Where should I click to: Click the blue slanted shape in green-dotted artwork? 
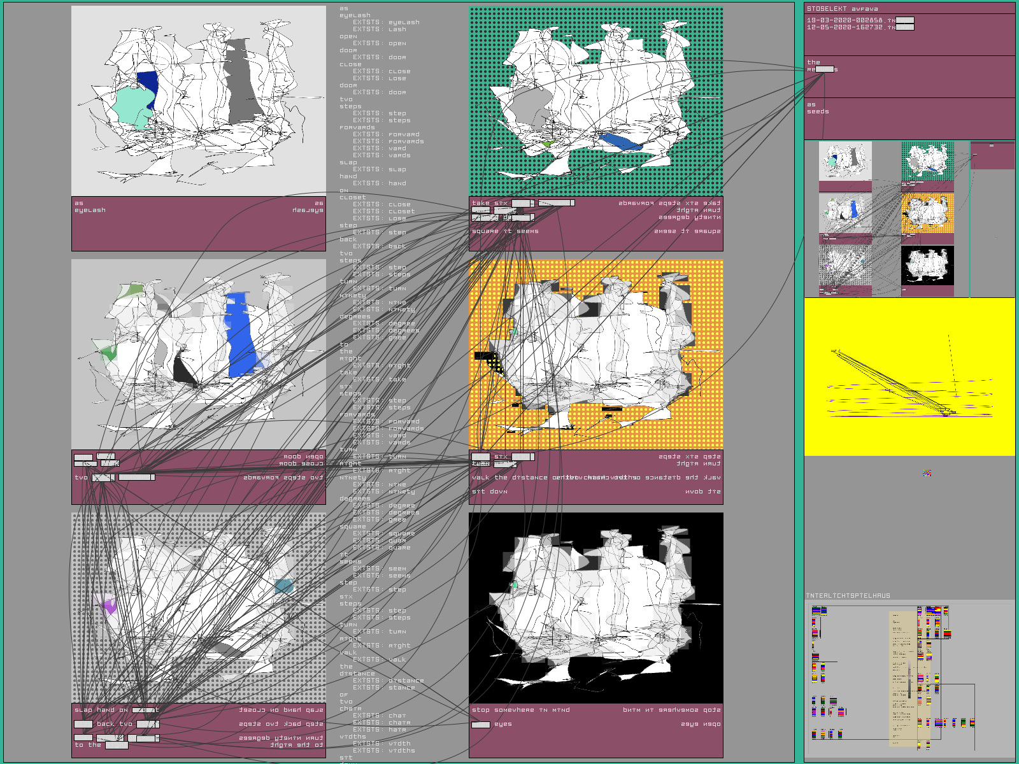click(x=620, y=142)
